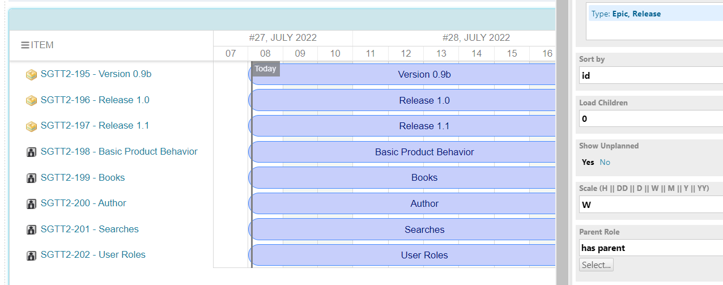Click the Scale field showing W

650,205
